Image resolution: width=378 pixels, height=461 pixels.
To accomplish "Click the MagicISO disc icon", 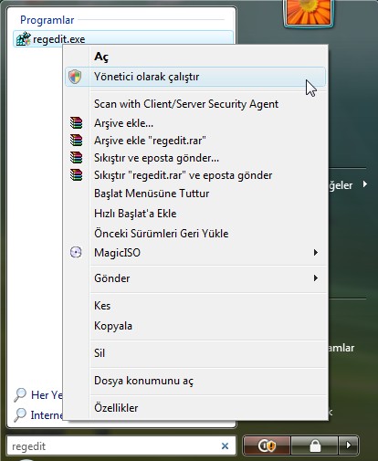I will (76, 252).
